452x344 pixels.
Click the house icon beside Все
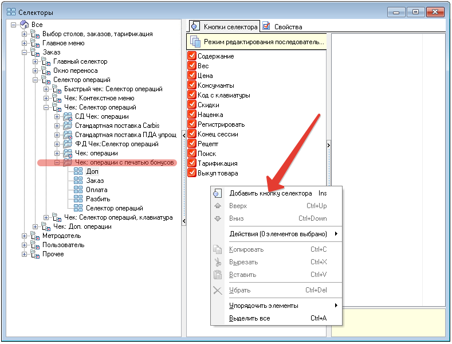pos(24,25)
